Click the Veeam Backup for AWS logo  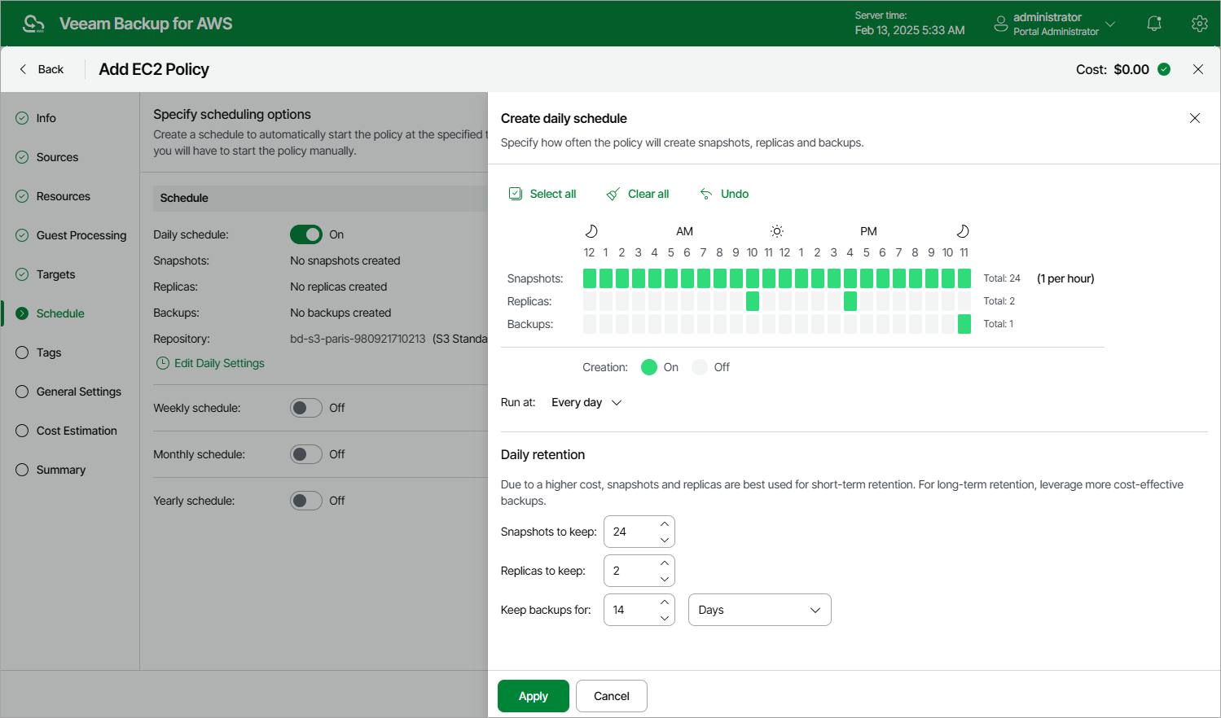coord(33,23)
